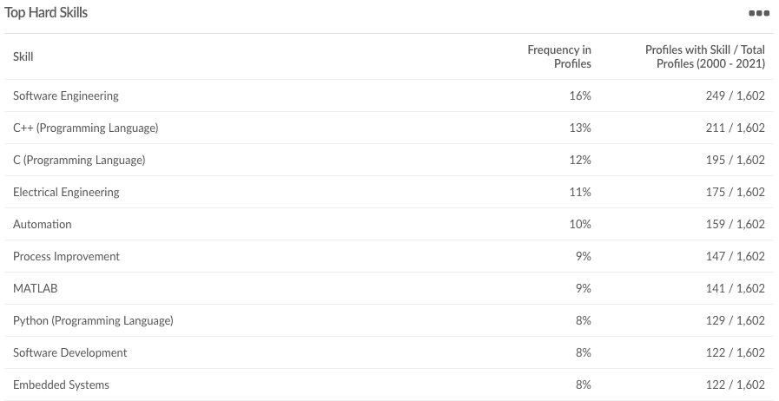Image resolution: width=779 pixels, height=401 pixels.
Task: Select the Software Engineering skill row
Action: pyautogui.click(x=66, y=96)
